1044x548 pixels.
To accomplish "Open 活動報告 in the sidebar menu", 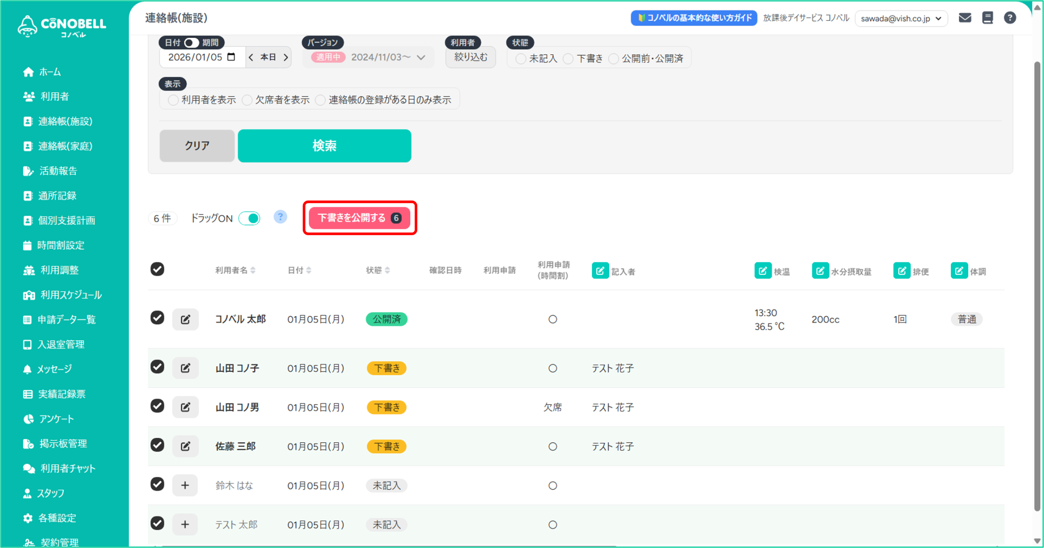I will tap(58, 171).
